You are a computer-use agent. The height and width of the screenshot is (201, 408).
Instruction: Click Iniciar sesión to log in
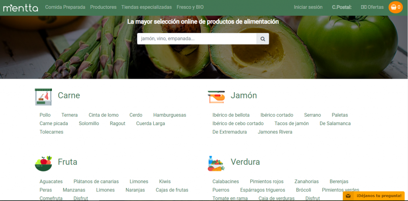(308, 7)
